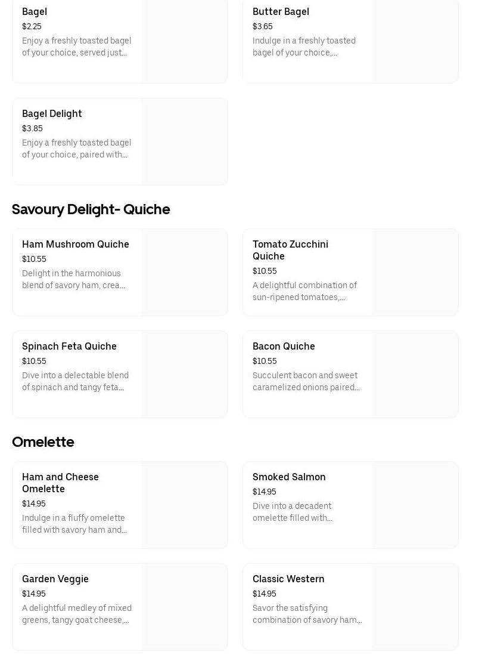The image size is (479, 664).
Task: Click the Spinach Feta Quiche description text
Action: (x=76, y=381)
